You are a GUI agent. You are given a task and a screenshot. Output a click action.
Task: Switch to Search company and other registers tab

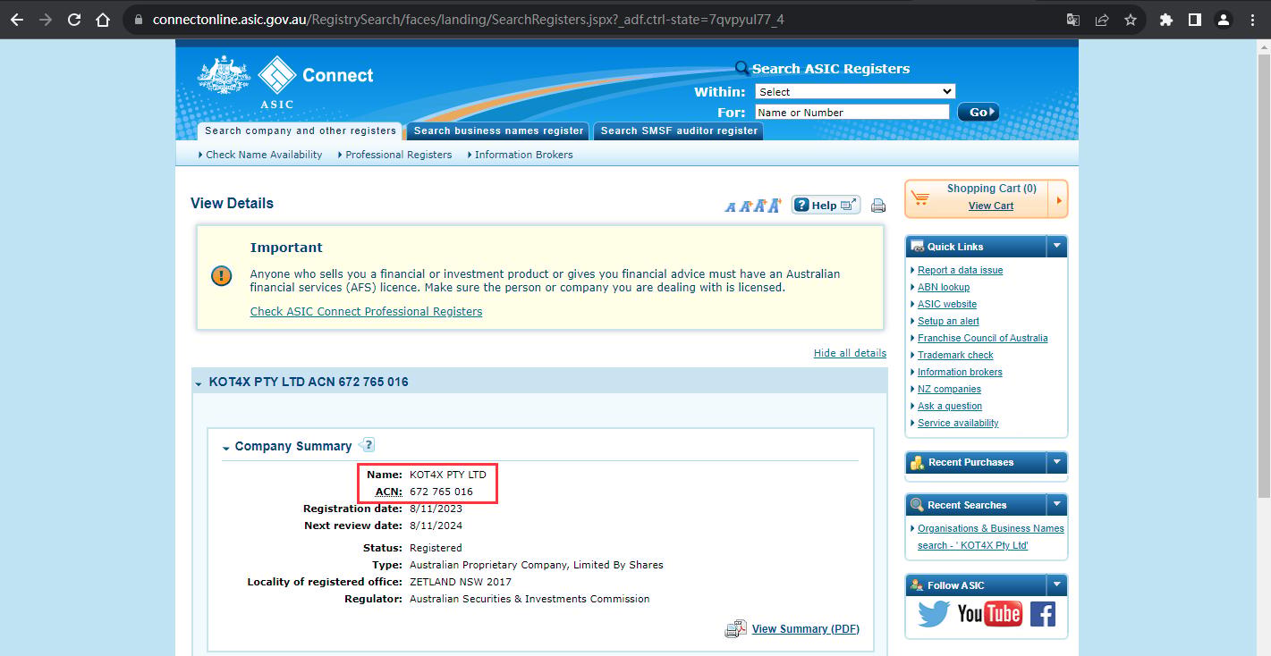tap(301, 130)
